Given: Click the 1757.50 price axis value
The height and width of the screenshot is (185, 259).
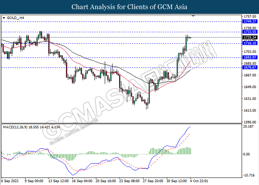Looking at the screenshot, I should [250, 17].
